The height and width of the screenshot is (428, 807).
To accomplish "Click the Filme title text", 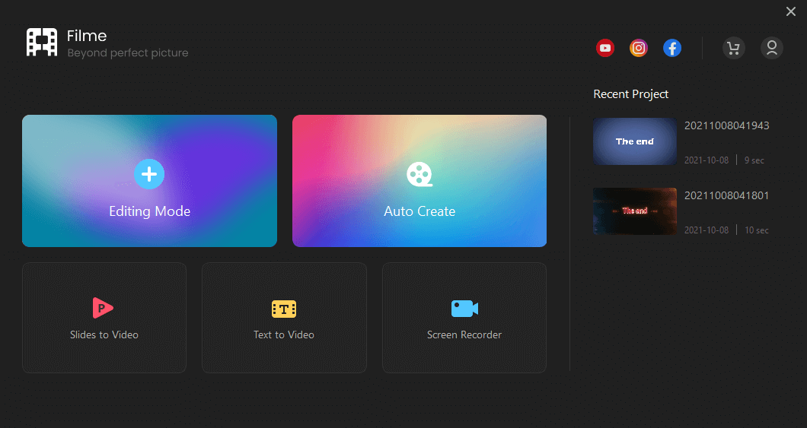I will click(x=87, y=36).
